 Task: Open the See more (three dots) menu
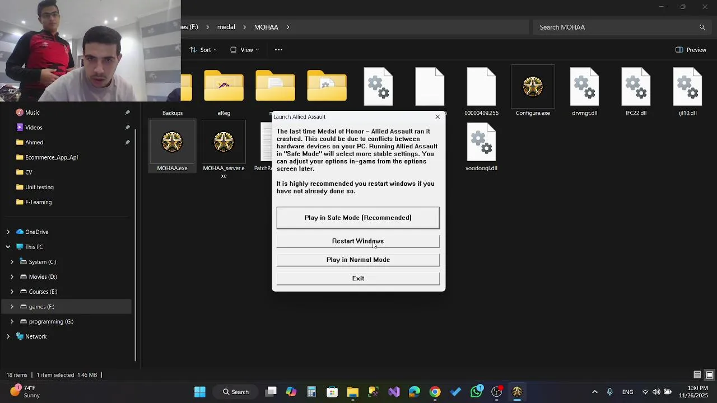[x=278, y=50]
